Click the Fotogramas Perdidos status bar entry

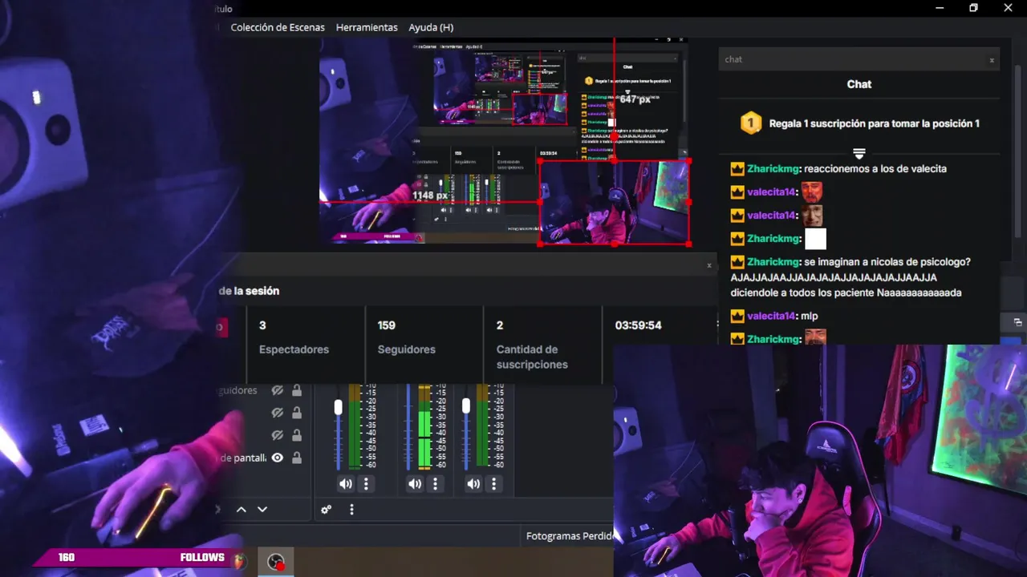pyautogui.click(x=570, y=536)
